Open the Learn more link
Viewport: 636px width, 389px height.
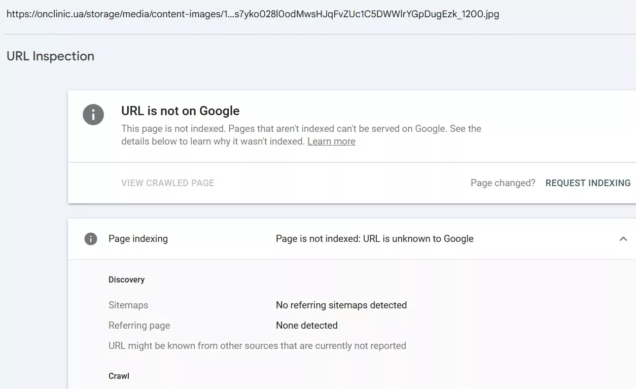331,141
